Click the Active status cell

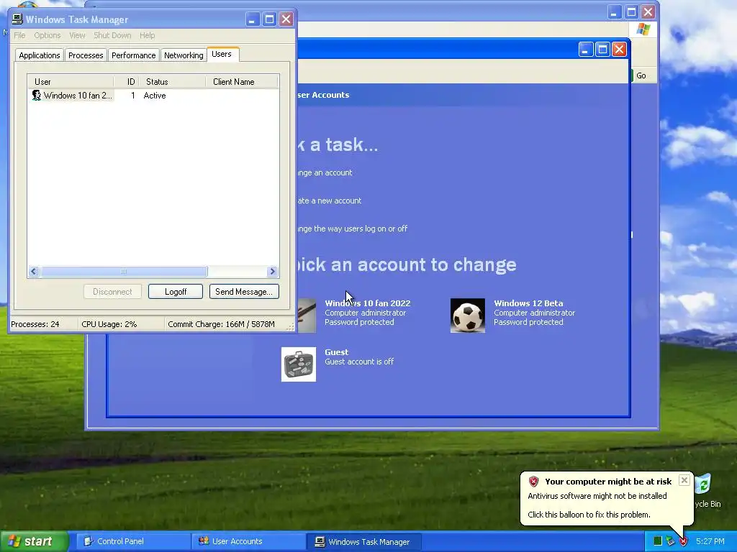point(155,96)
